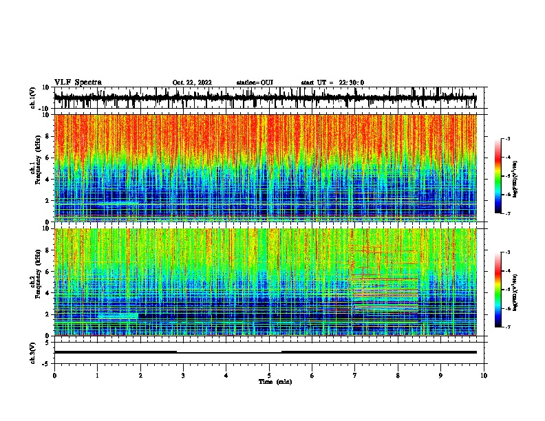Click the ch.2 power color bar

tap(498, 290)
